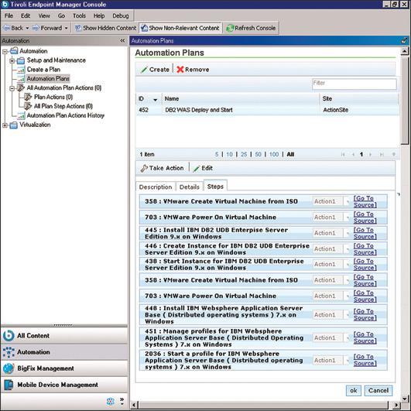
Task: Click the green Create pencil icon
Action: 144,70
